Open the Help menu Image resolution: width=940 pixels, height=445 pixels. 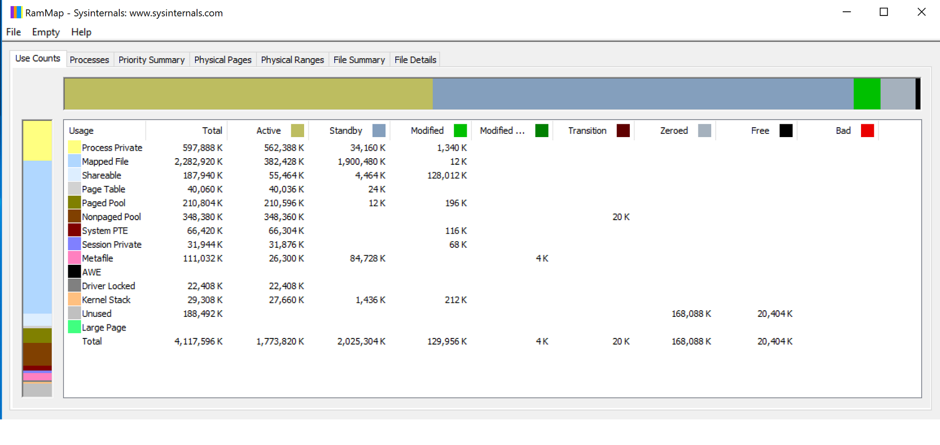click(x=81, y=32)
